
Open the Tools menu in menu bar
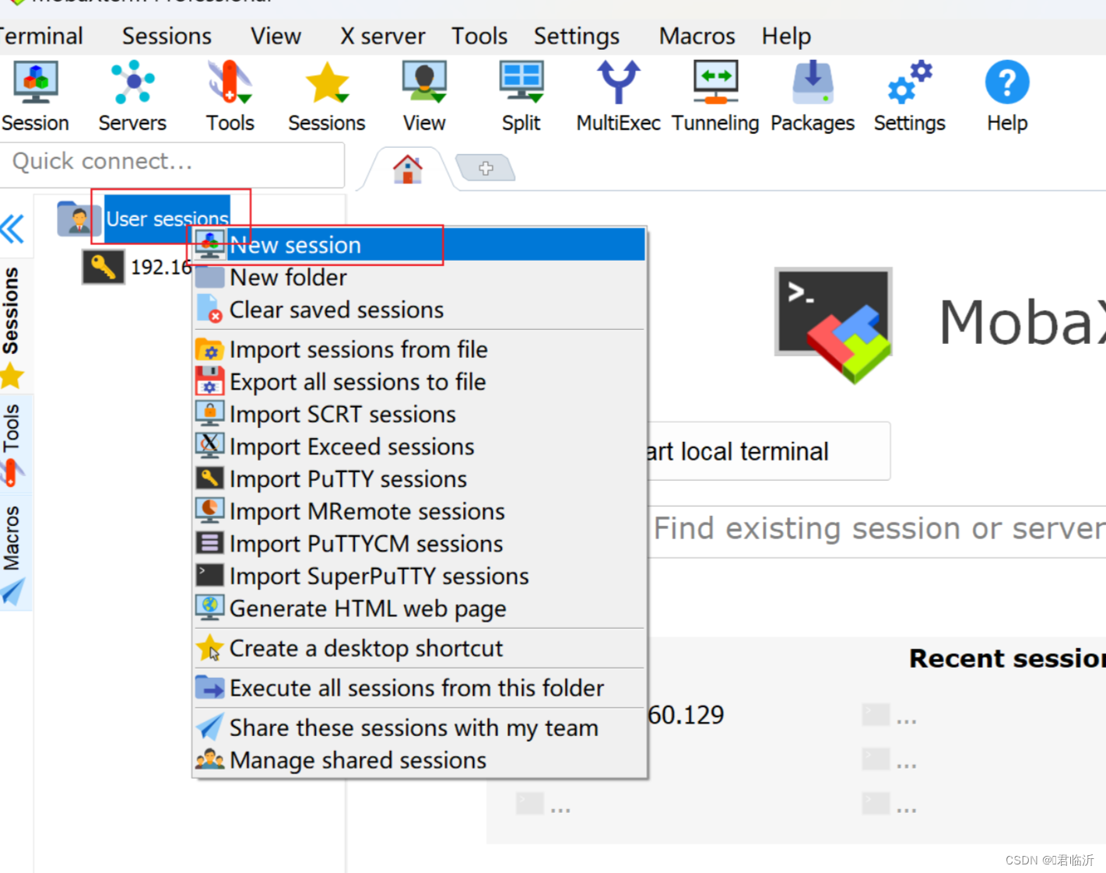point(479,36)
